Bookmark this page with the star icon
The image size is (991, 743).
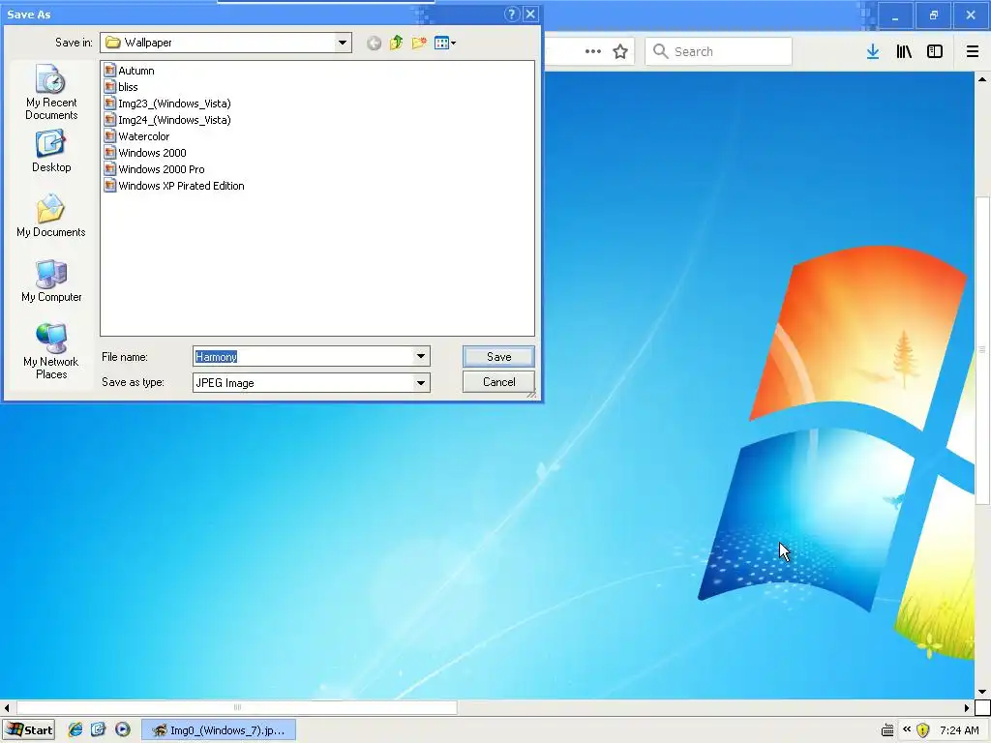[620, 51]
